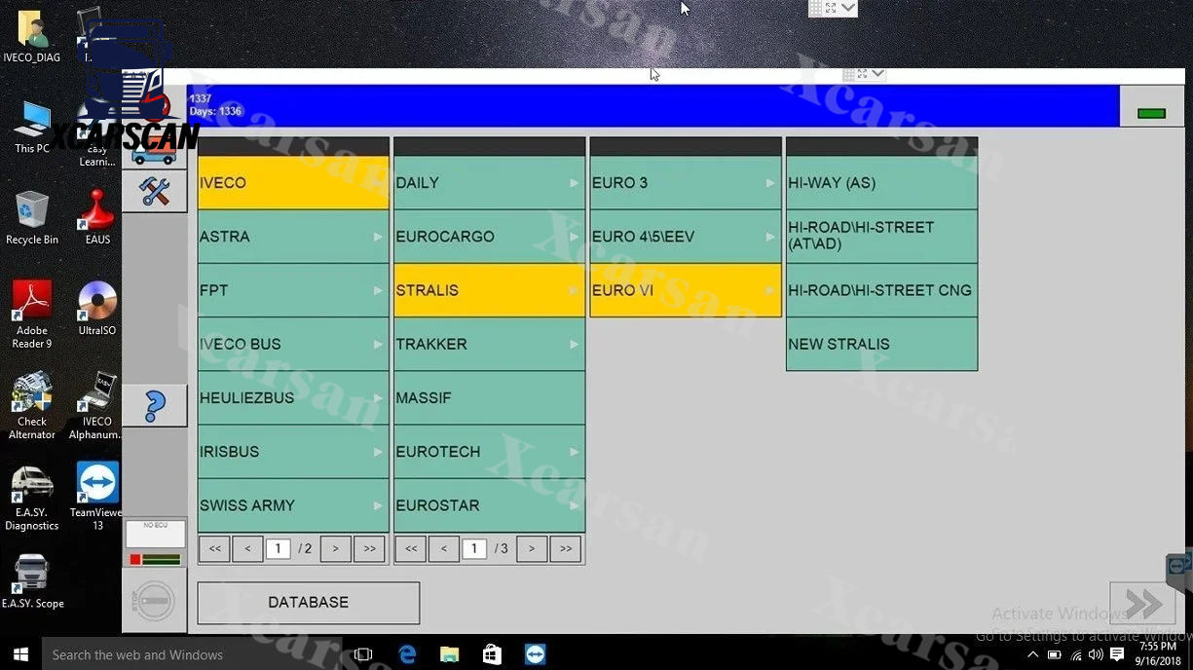Switch to TeamViewer in taskbar
The height and width of the screenshot is (670, 1193).
point(535,654)
